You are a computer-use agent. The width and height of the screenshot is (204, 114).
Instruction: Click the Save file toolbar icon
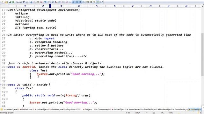click(10, 2)
